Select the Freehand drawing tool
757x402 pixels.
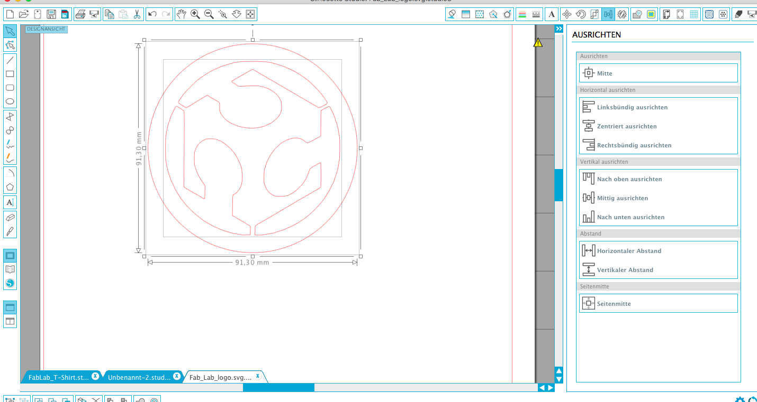[10, 144]
